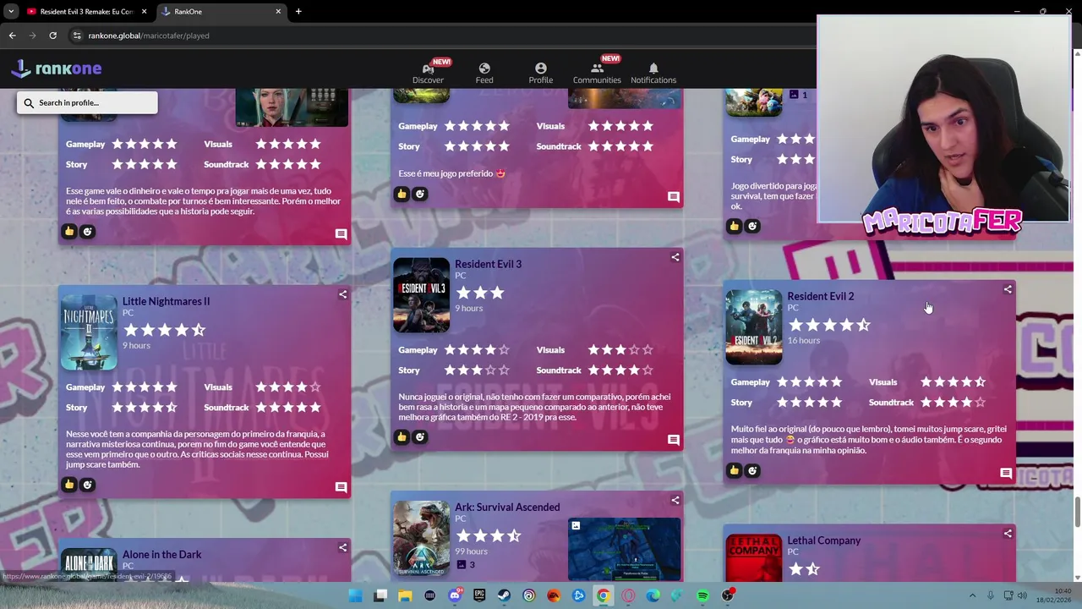Click '99 hours' under Ark: Survival Ascended
The height and width of the screenshot is (609, 1082).
tap(471, 551)
